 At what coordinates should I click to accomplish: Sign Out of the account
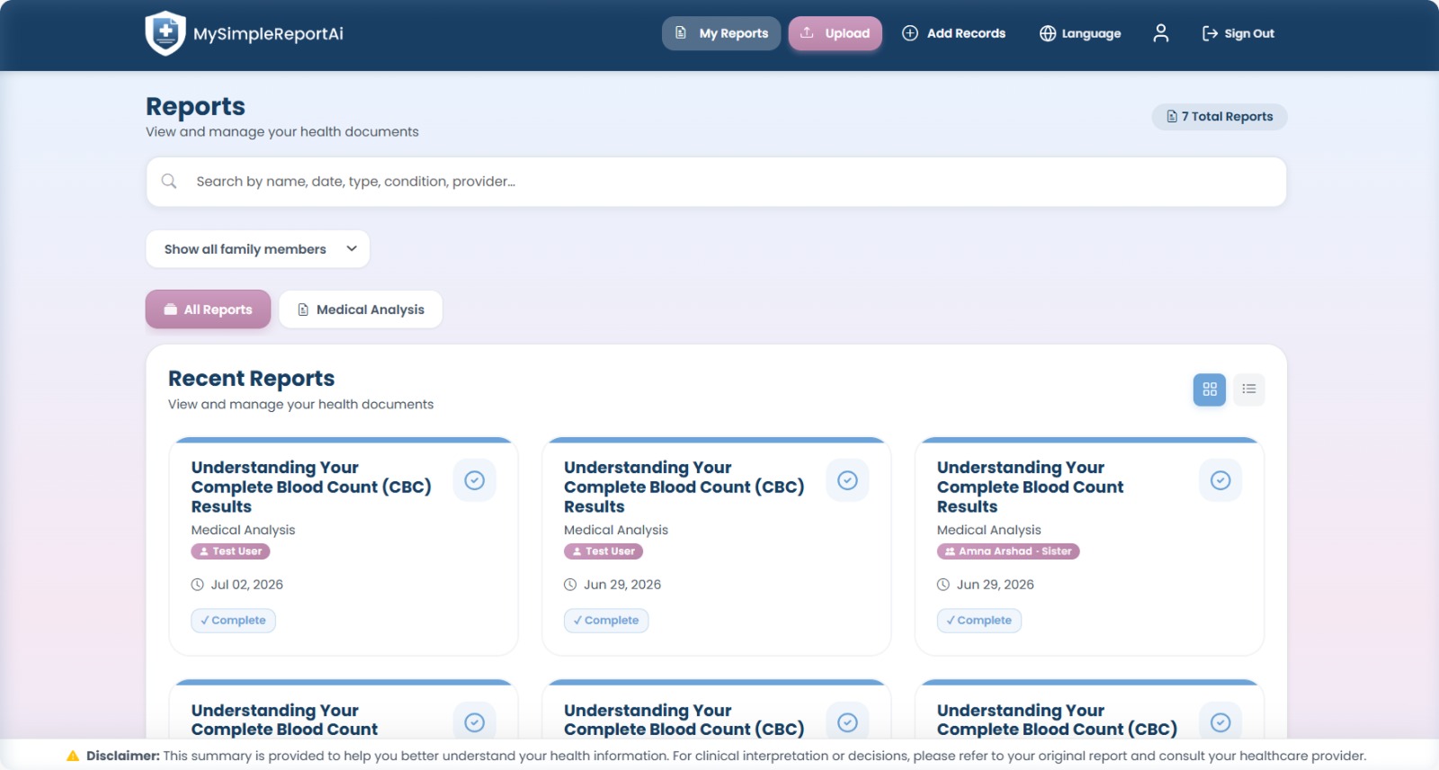pos(1238,33)
